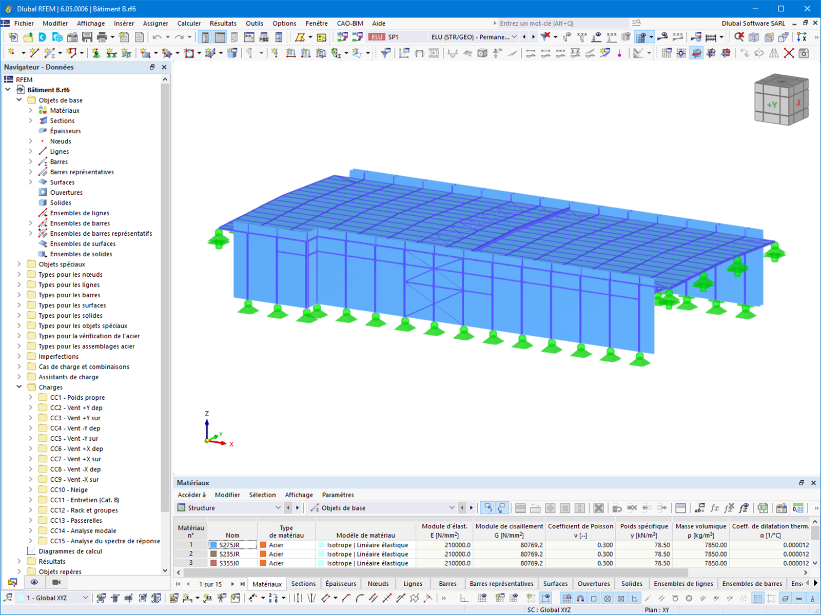The width and height of the screenshot is (821, 615).
Task: Switch to the navigator Views eye tab
Action: coord(34,582)
